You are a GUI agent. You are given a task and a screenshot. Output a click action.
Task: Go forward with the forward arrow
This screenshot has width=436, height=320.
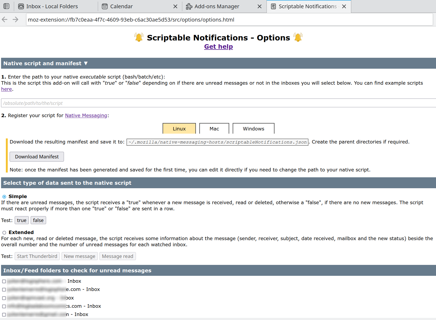pos(15,19)
